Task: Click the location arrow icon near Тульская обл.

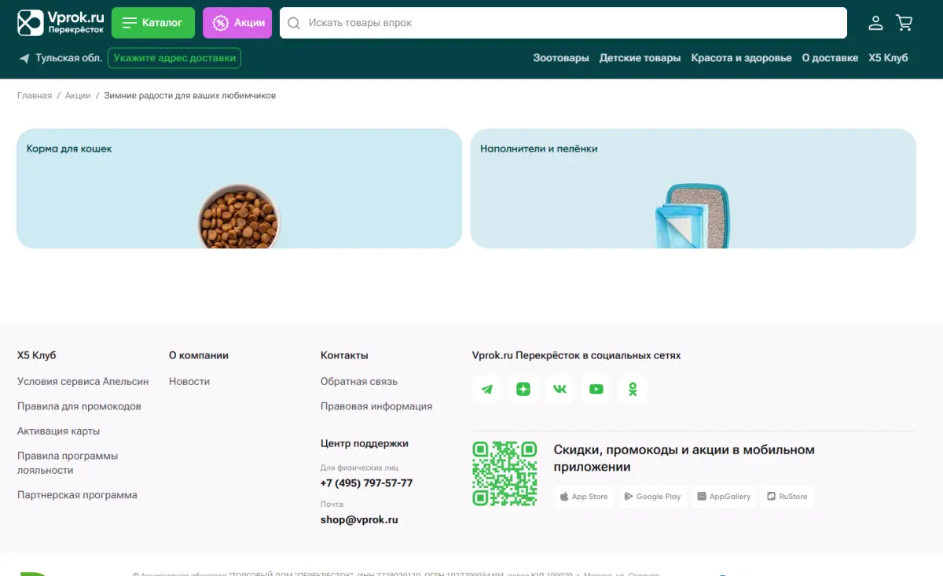Action: (24, 58)
